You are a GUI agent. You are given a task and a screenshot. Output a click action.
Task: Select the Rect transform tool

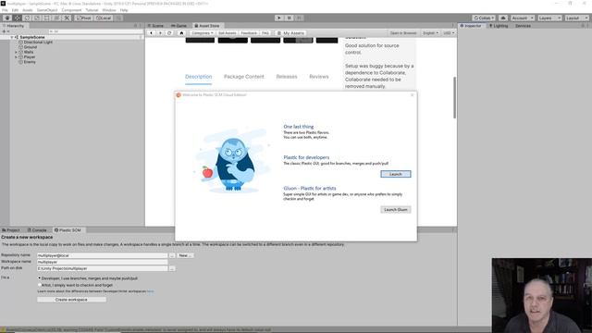pos(47,18)
